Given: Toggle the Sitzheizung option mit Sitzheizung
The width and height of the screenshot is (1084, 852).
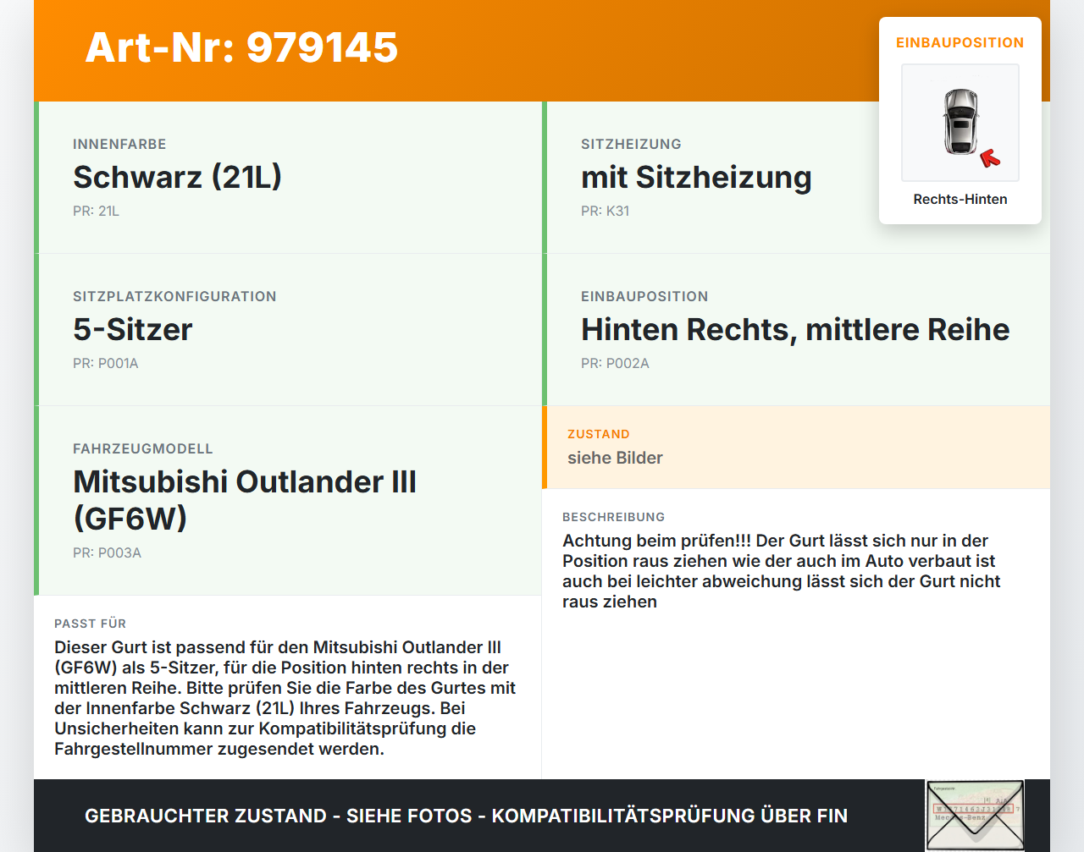Looking at the screenshot, I should [696, 177].
